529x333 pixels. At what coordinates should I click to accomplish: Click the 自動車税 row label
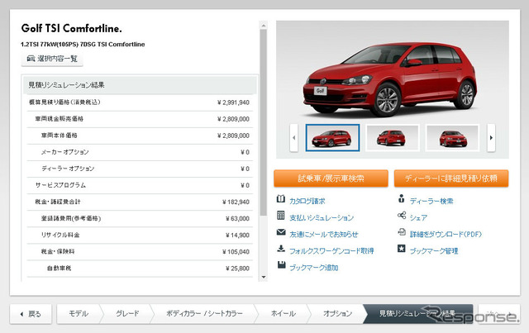59,269
